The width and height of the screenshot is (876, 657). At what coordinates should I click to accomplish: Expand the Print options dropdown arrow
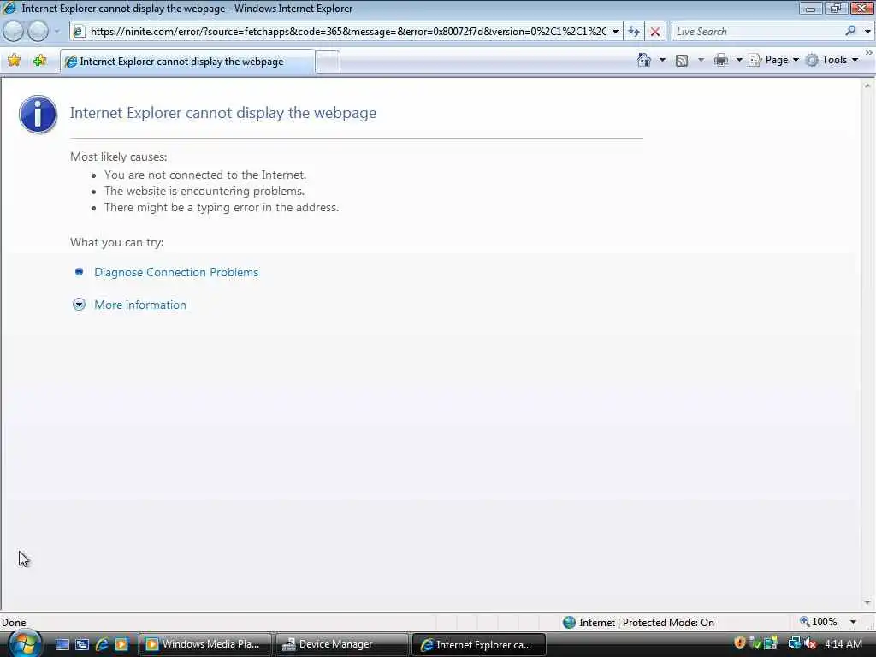738,60
